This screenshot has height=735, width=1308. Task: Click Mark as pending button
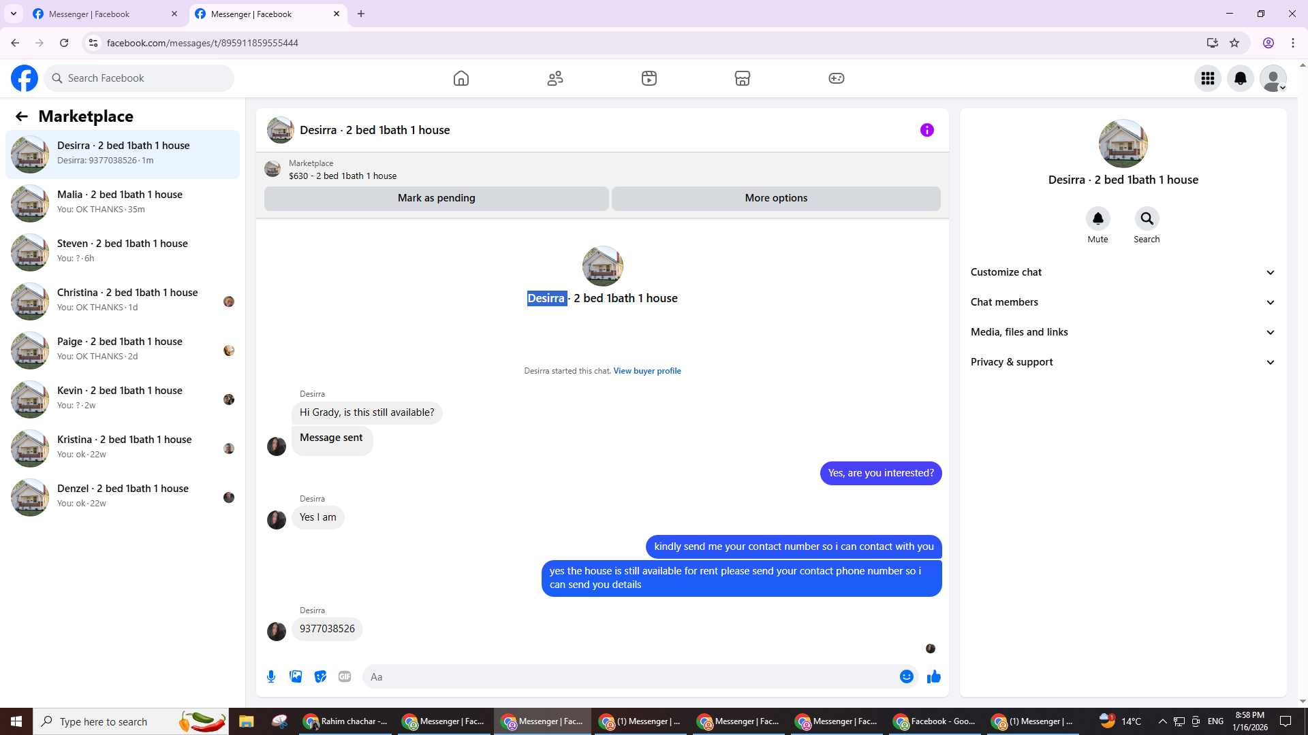tap(436, 198)
